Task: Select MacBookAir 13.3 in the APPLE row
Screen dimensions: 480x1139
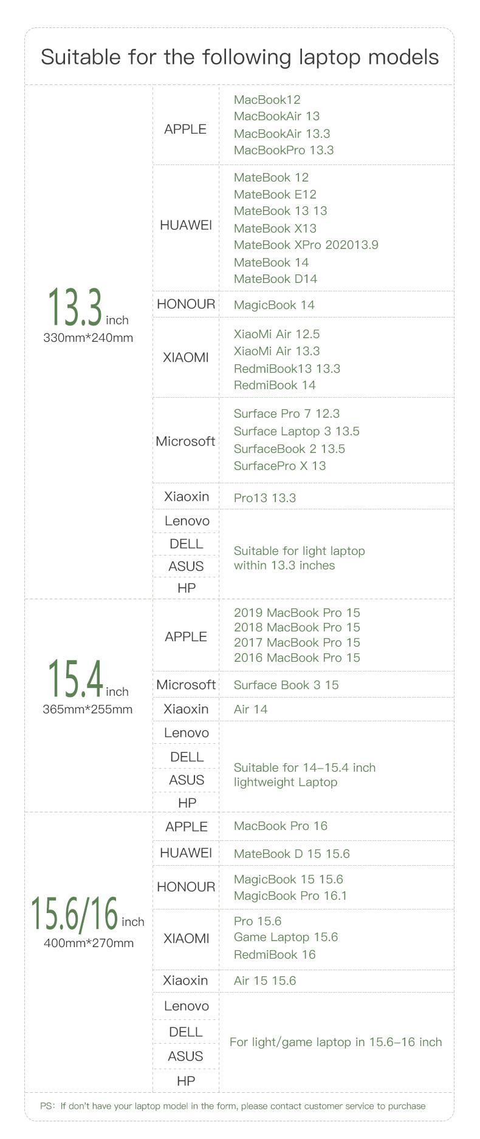Action: (x=282, y=134)
